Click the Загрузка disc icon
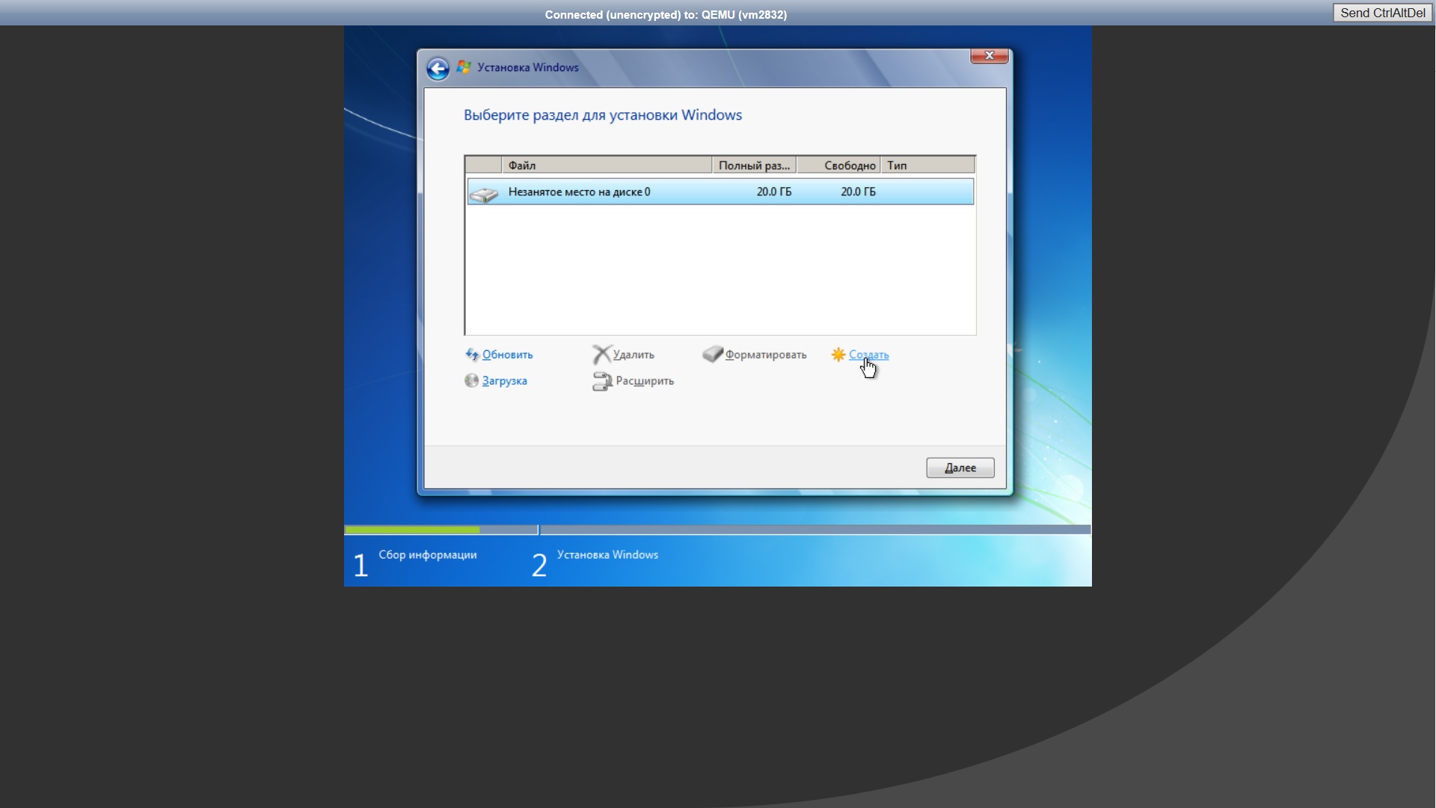 [x=471, y=381]
